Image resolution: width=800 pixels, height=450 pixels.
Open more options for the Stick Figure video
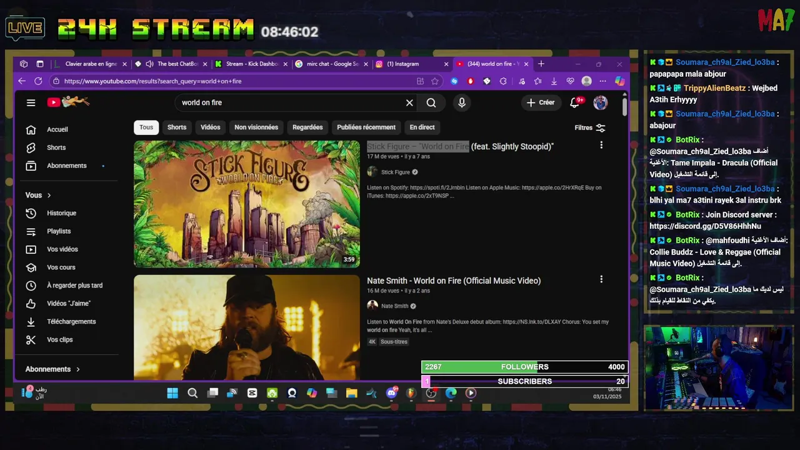601,145
